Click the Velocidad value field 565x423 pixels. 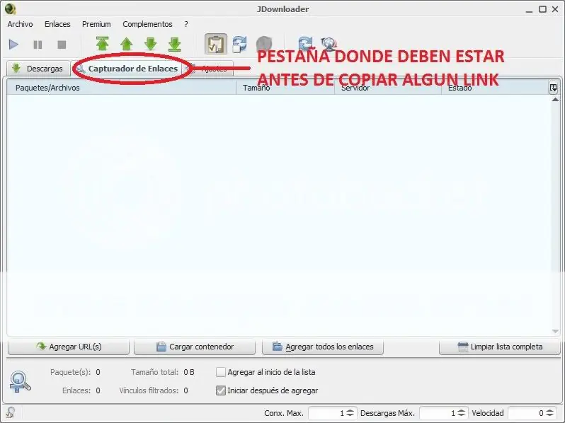click(527, 413)
